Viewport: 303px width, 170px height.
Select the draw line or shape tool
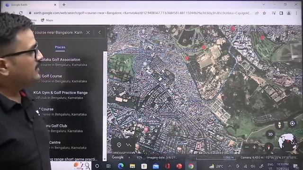pyautogui.click(x=128, y=145)
